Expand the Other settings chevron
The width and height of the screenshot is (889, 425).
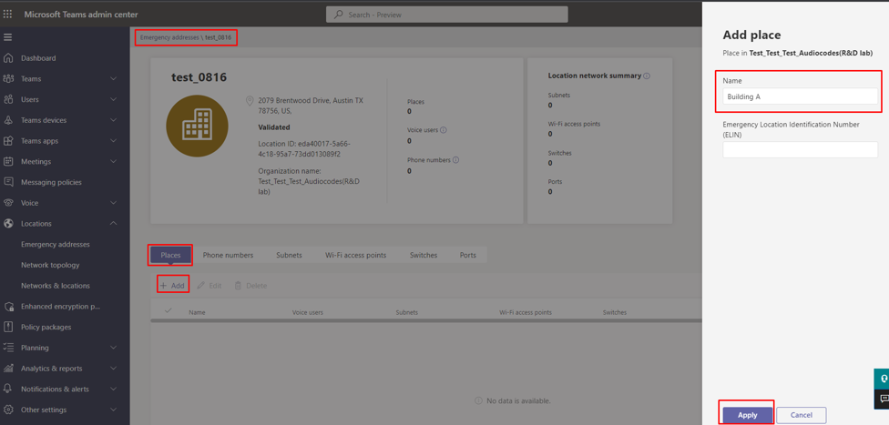pos(113,410)
